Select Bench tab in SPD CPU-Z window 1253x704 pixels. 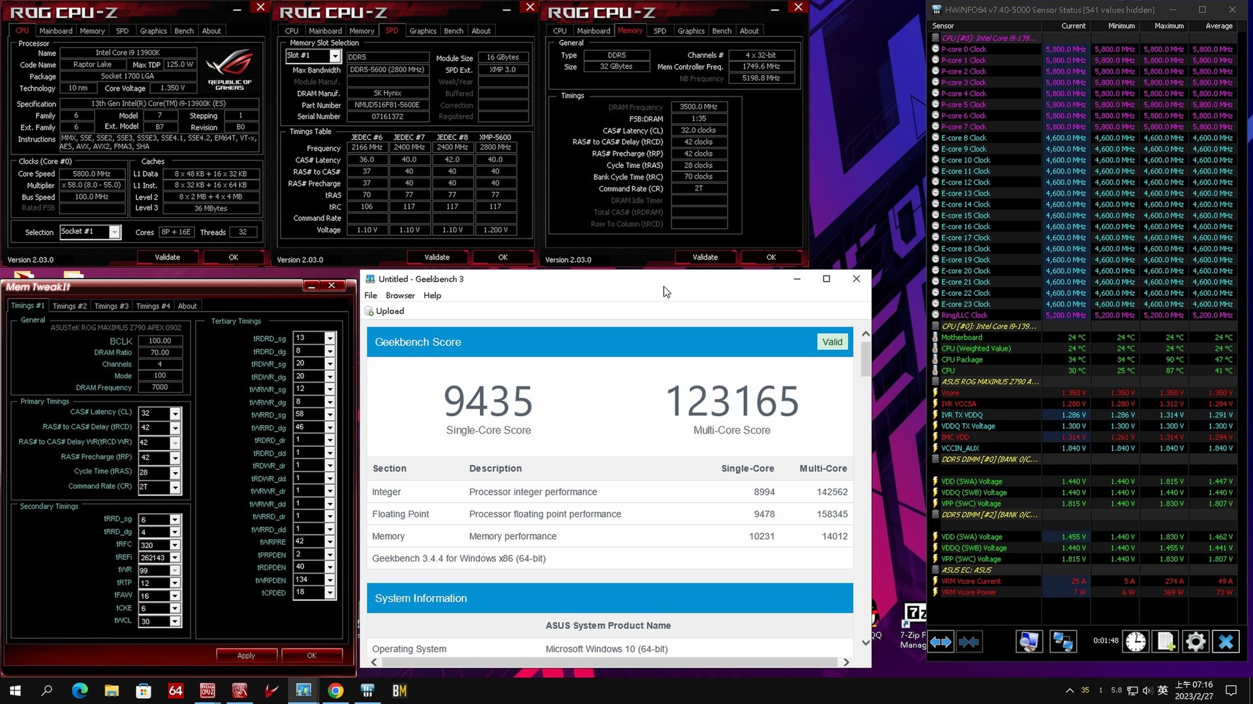(x=454, y=31)
